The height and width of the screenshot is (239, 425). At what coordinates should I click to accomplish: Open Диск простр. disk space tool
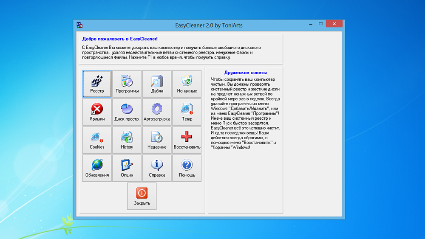[127, 112]
